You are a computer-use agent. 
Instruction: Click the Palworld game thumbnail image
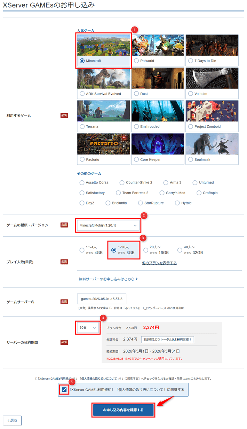click(158, 45)
